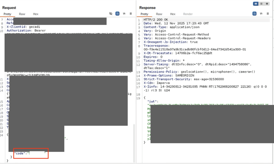This screenshot has height=164, width=274.
Task: Select the Request Pretty tab
Action: coord(7,14)
